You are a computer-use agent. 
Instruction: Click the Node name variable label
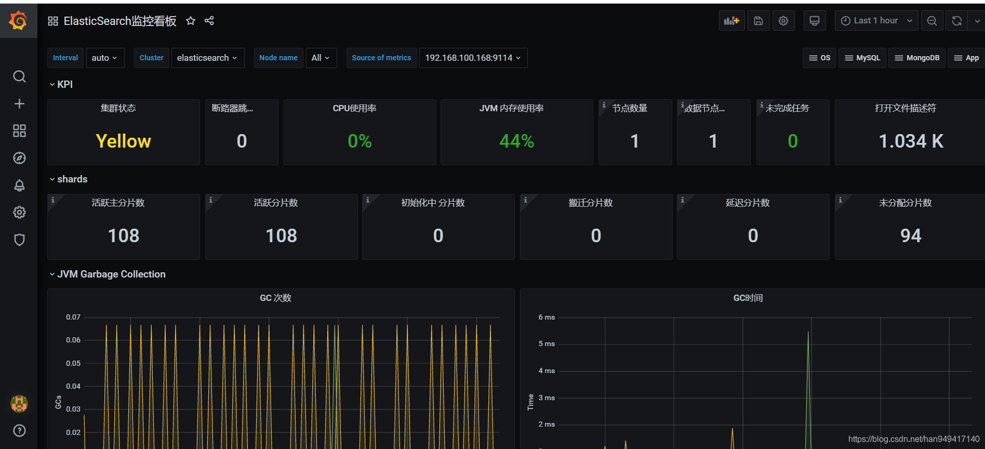click(278, 58)
